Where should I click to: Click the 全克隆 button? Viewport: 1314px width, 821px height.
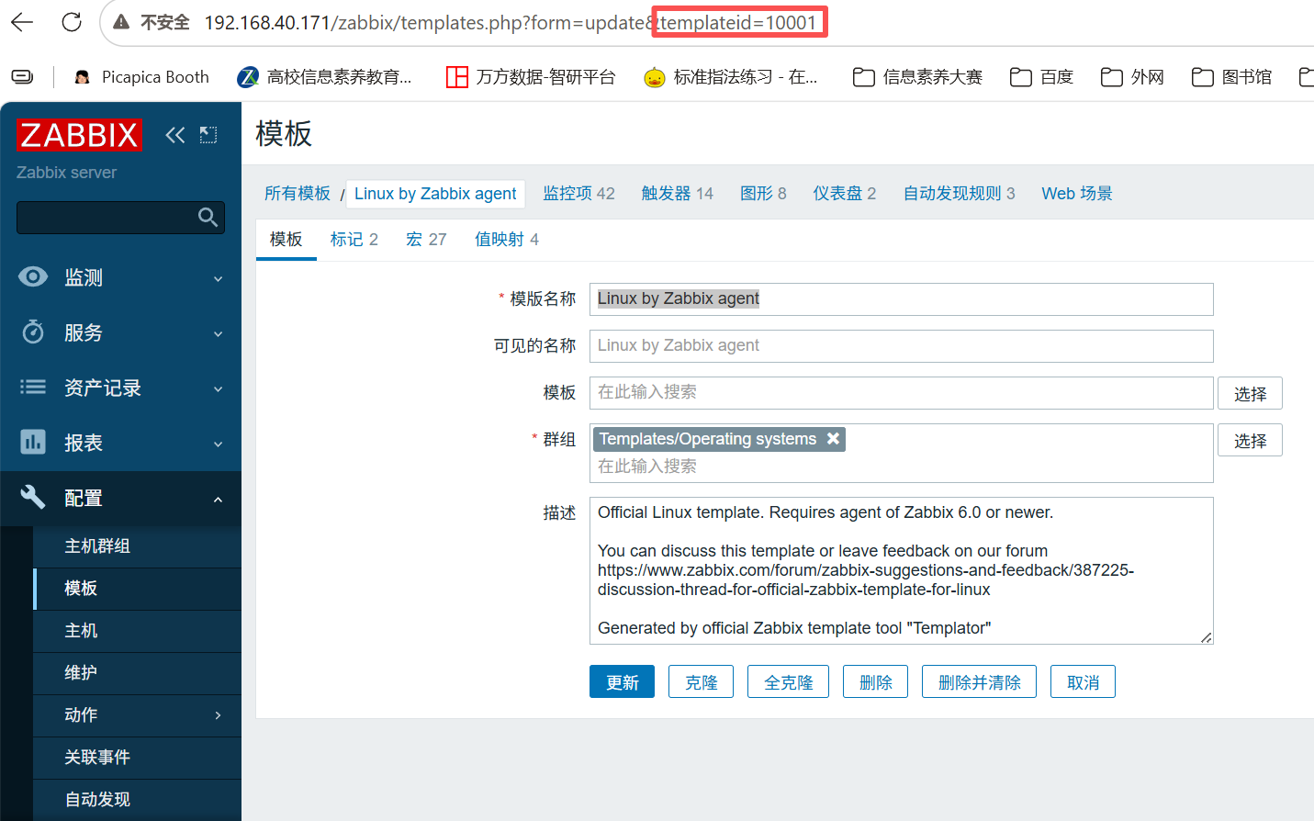tap(788, 681)
